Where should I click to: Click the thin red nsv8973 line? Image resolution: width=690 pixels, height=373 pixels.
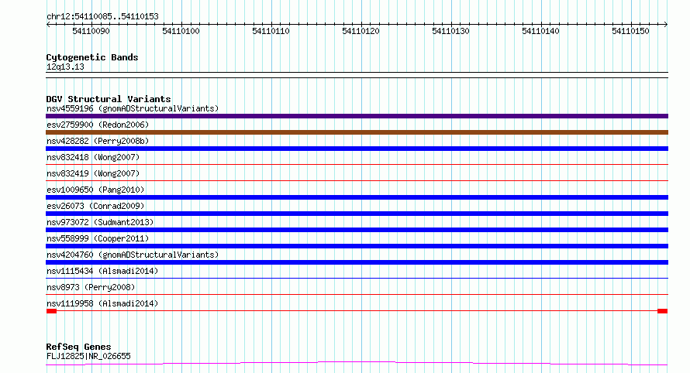[x=357, y=294]
